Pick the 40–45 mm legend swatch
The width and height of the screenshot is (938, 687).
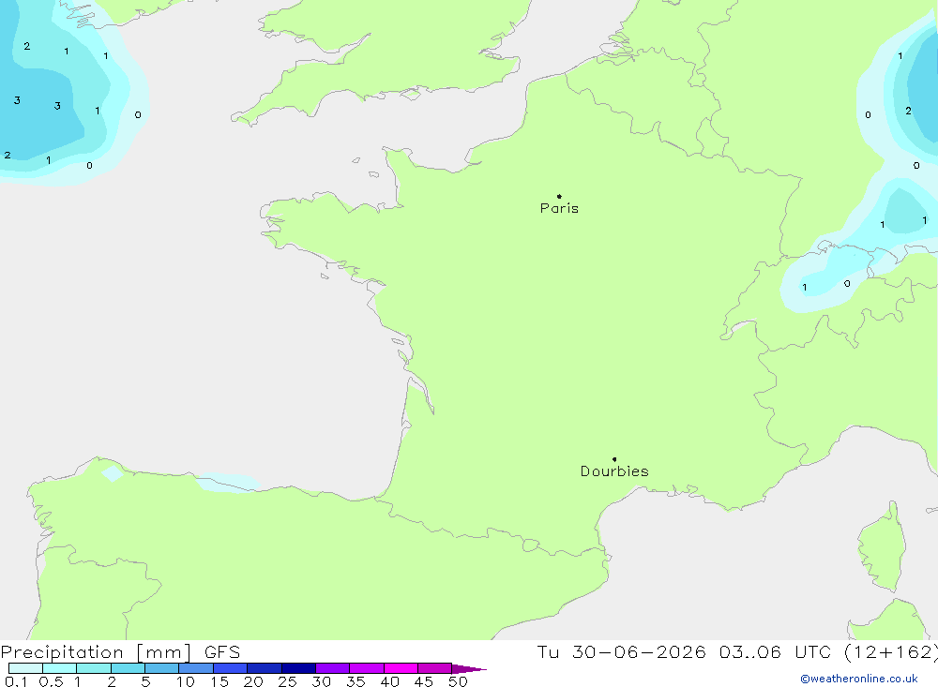click(401, 668)
